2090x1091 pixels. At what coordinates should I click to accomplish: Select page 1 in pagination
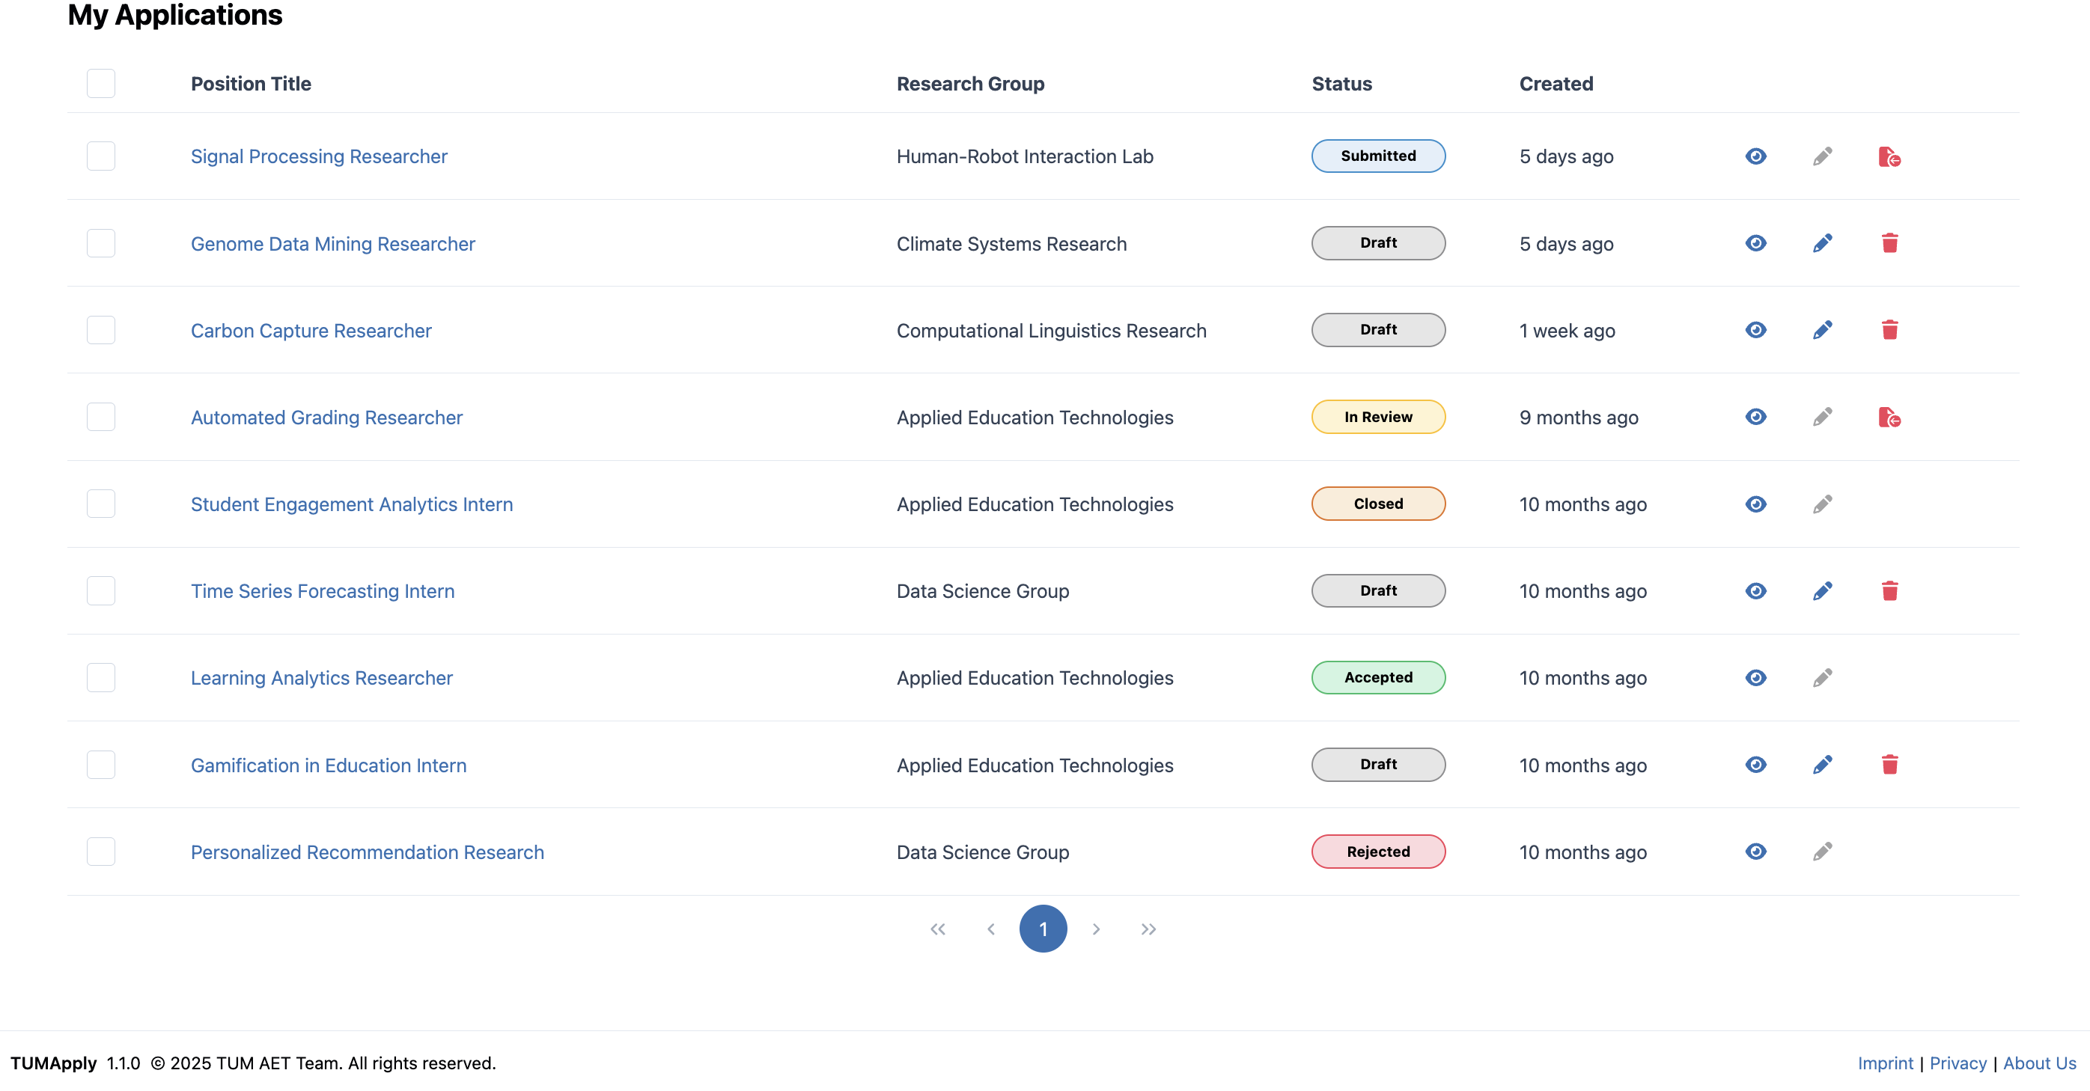[1043, 929]
